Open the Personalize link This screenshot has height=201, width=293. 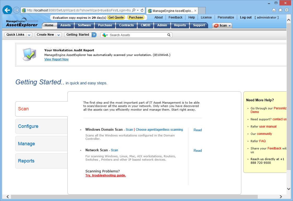[x=226, y=17]
